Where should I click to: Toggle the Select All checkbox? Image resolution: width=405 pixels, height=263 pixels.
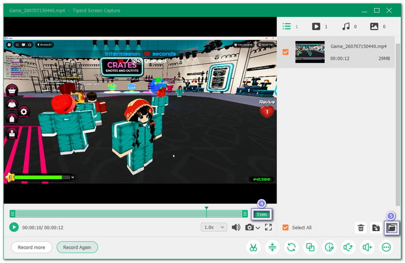(285, 227)
